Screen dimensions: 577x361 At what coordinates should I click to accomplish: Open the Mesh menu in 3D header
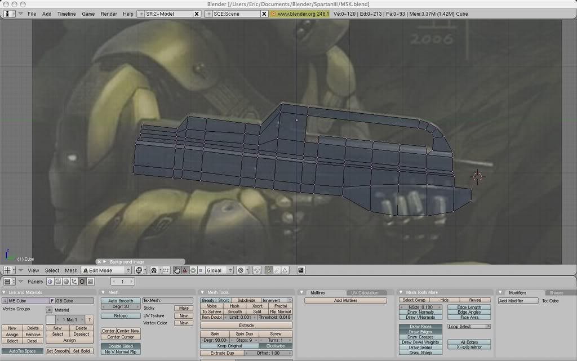click(x=71, y=270)
